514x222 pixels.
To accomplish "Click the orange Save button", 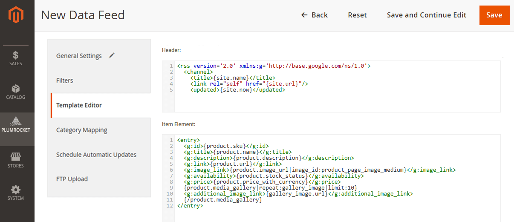I will click(x=494, y=15).
